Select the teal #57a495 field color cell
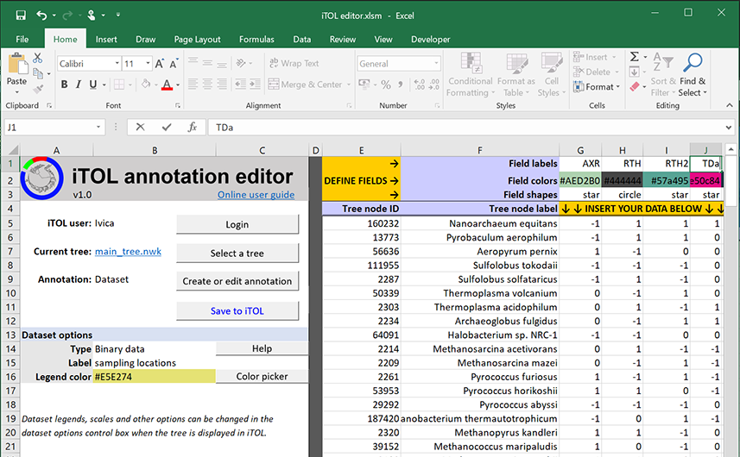 tap(667, 180)
